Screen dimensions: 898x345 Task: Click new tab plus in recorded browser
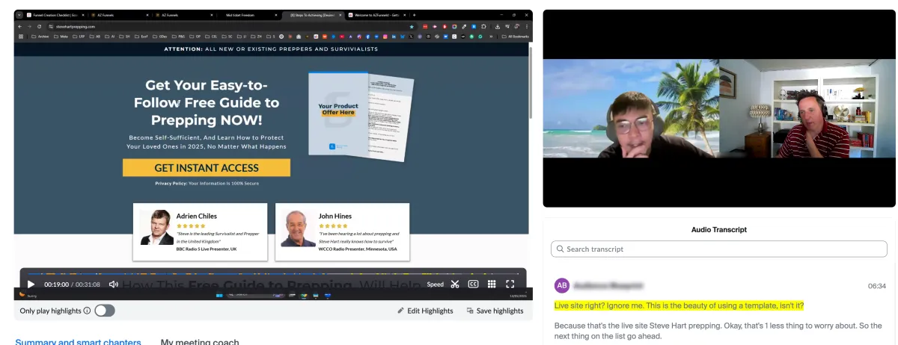(x=415, y=15)
